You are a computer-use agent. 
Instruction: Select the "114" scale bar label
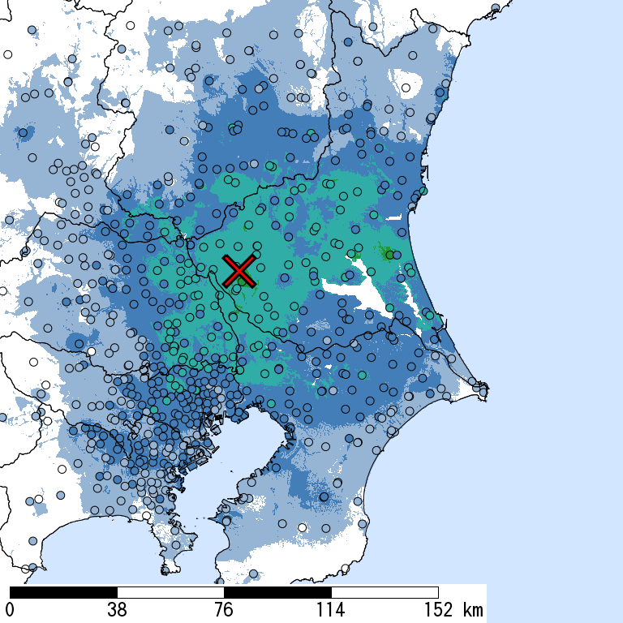tap(331, 610)
